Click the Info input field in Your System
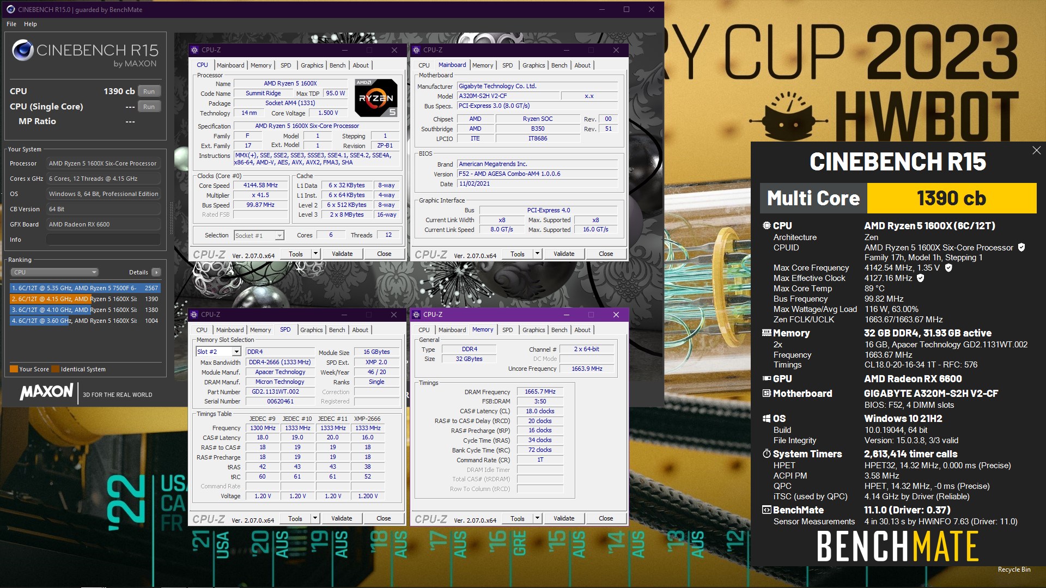 [104, 240]
